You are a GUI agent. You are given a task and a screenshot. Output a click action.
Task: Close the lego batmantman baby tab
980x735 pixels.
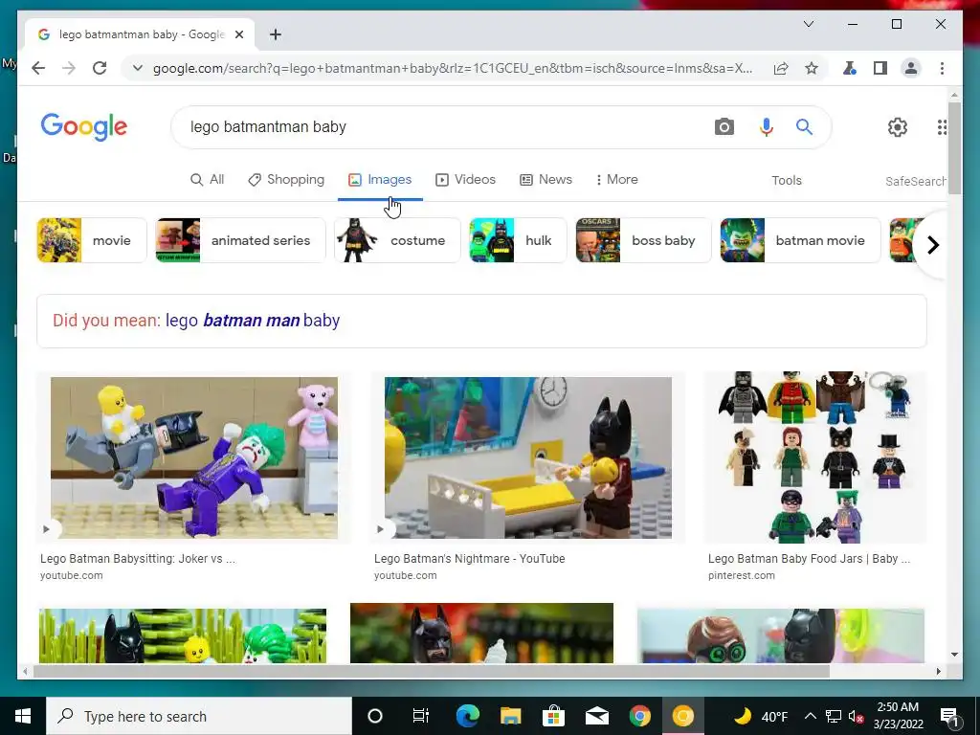238,34
